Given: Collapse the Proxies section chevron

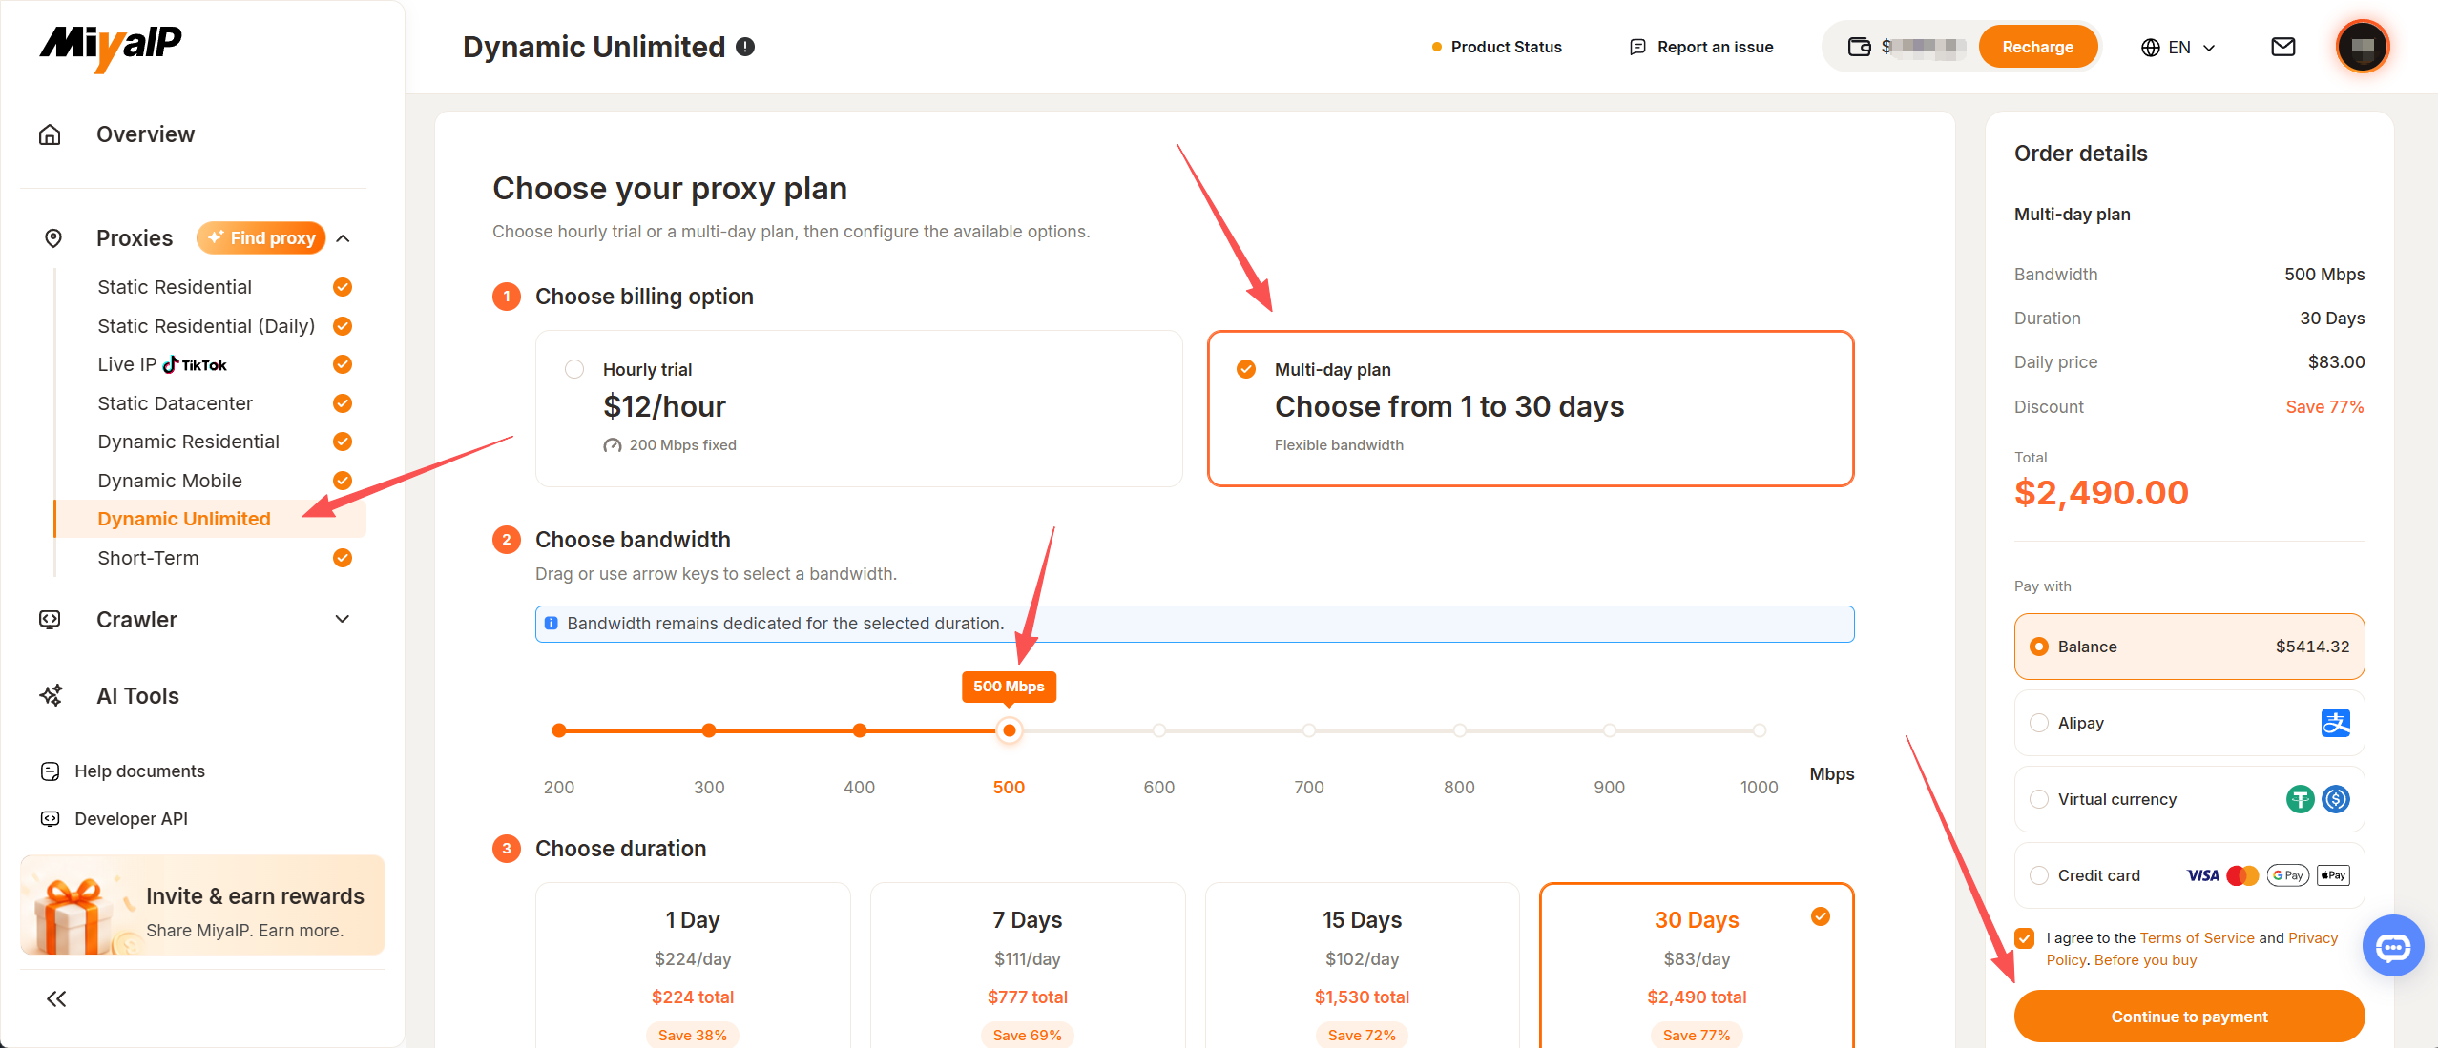Looking at the screenshot, I should point(344,238).
